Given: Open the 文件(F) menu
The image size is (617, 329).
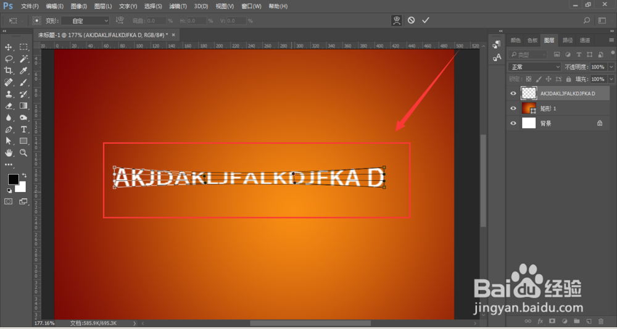Looking at the screenshot, I should (x=30, y=6).
